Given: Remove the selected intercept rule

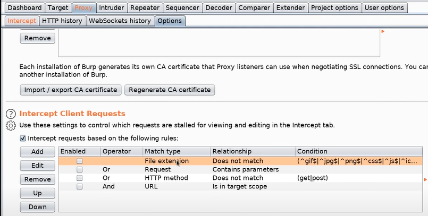Looking at the screenshot, I should (x=37, y=179).
